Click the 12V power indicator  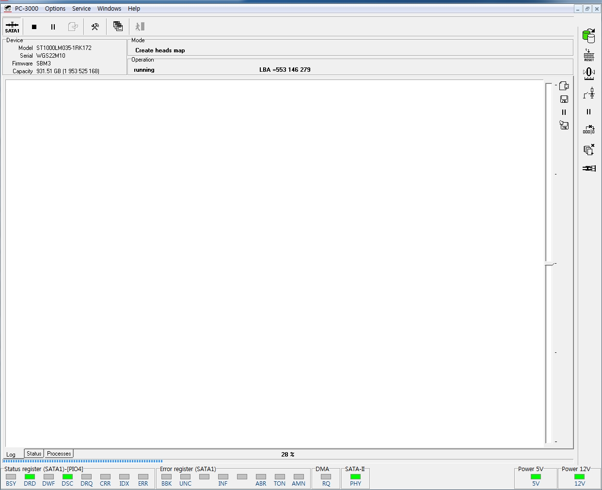(579, 477)
